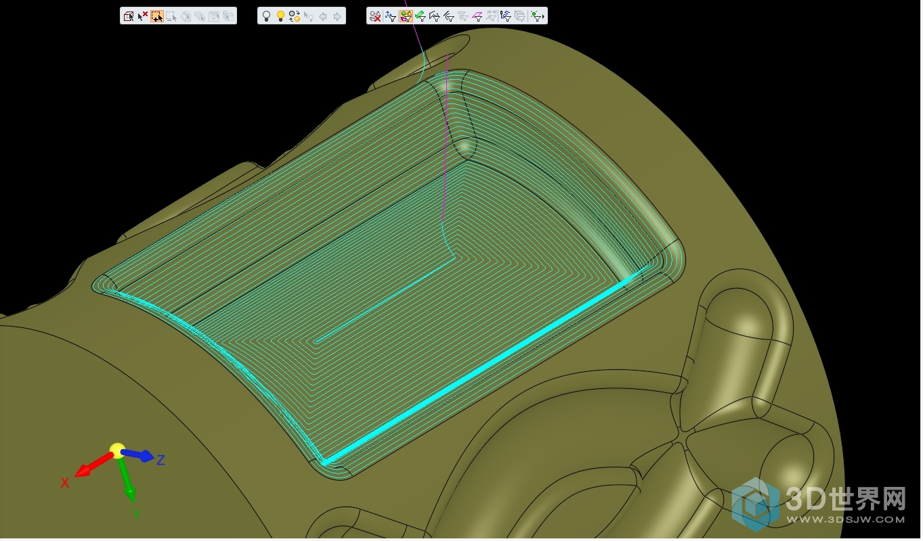Click the grey solid body filter icon
The image size is (923, 541).
coord(520,16)
